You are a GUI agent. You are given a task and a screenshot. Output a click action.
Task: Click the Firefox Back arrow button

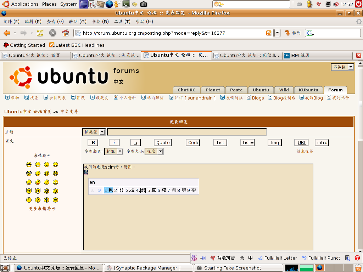[7, 33]
